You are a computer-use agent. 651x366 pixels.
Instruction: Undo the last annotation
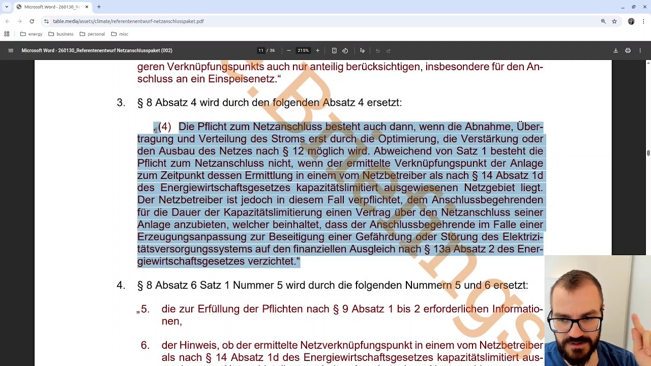pyautogui.click(x=377, y=50)
